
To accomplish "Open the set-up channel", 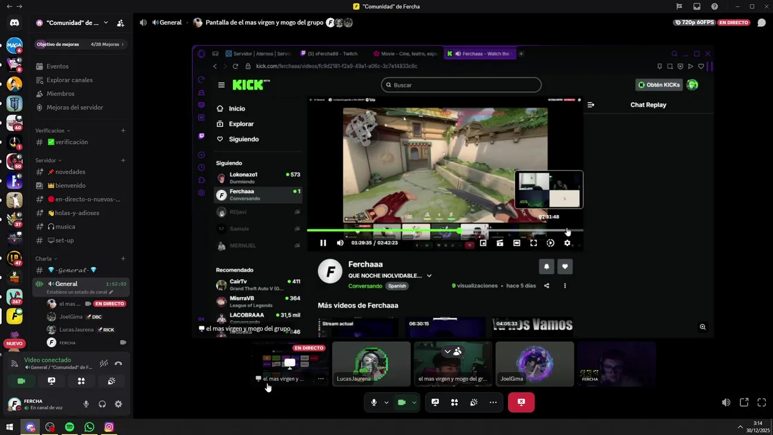I will tap(81, 240).
